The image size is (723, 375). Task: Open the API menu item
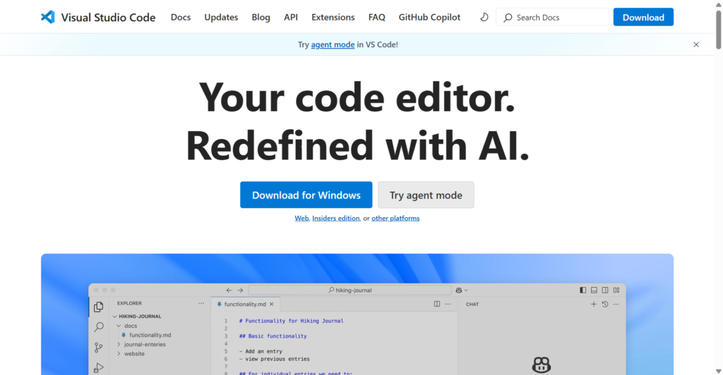[291, 17]
